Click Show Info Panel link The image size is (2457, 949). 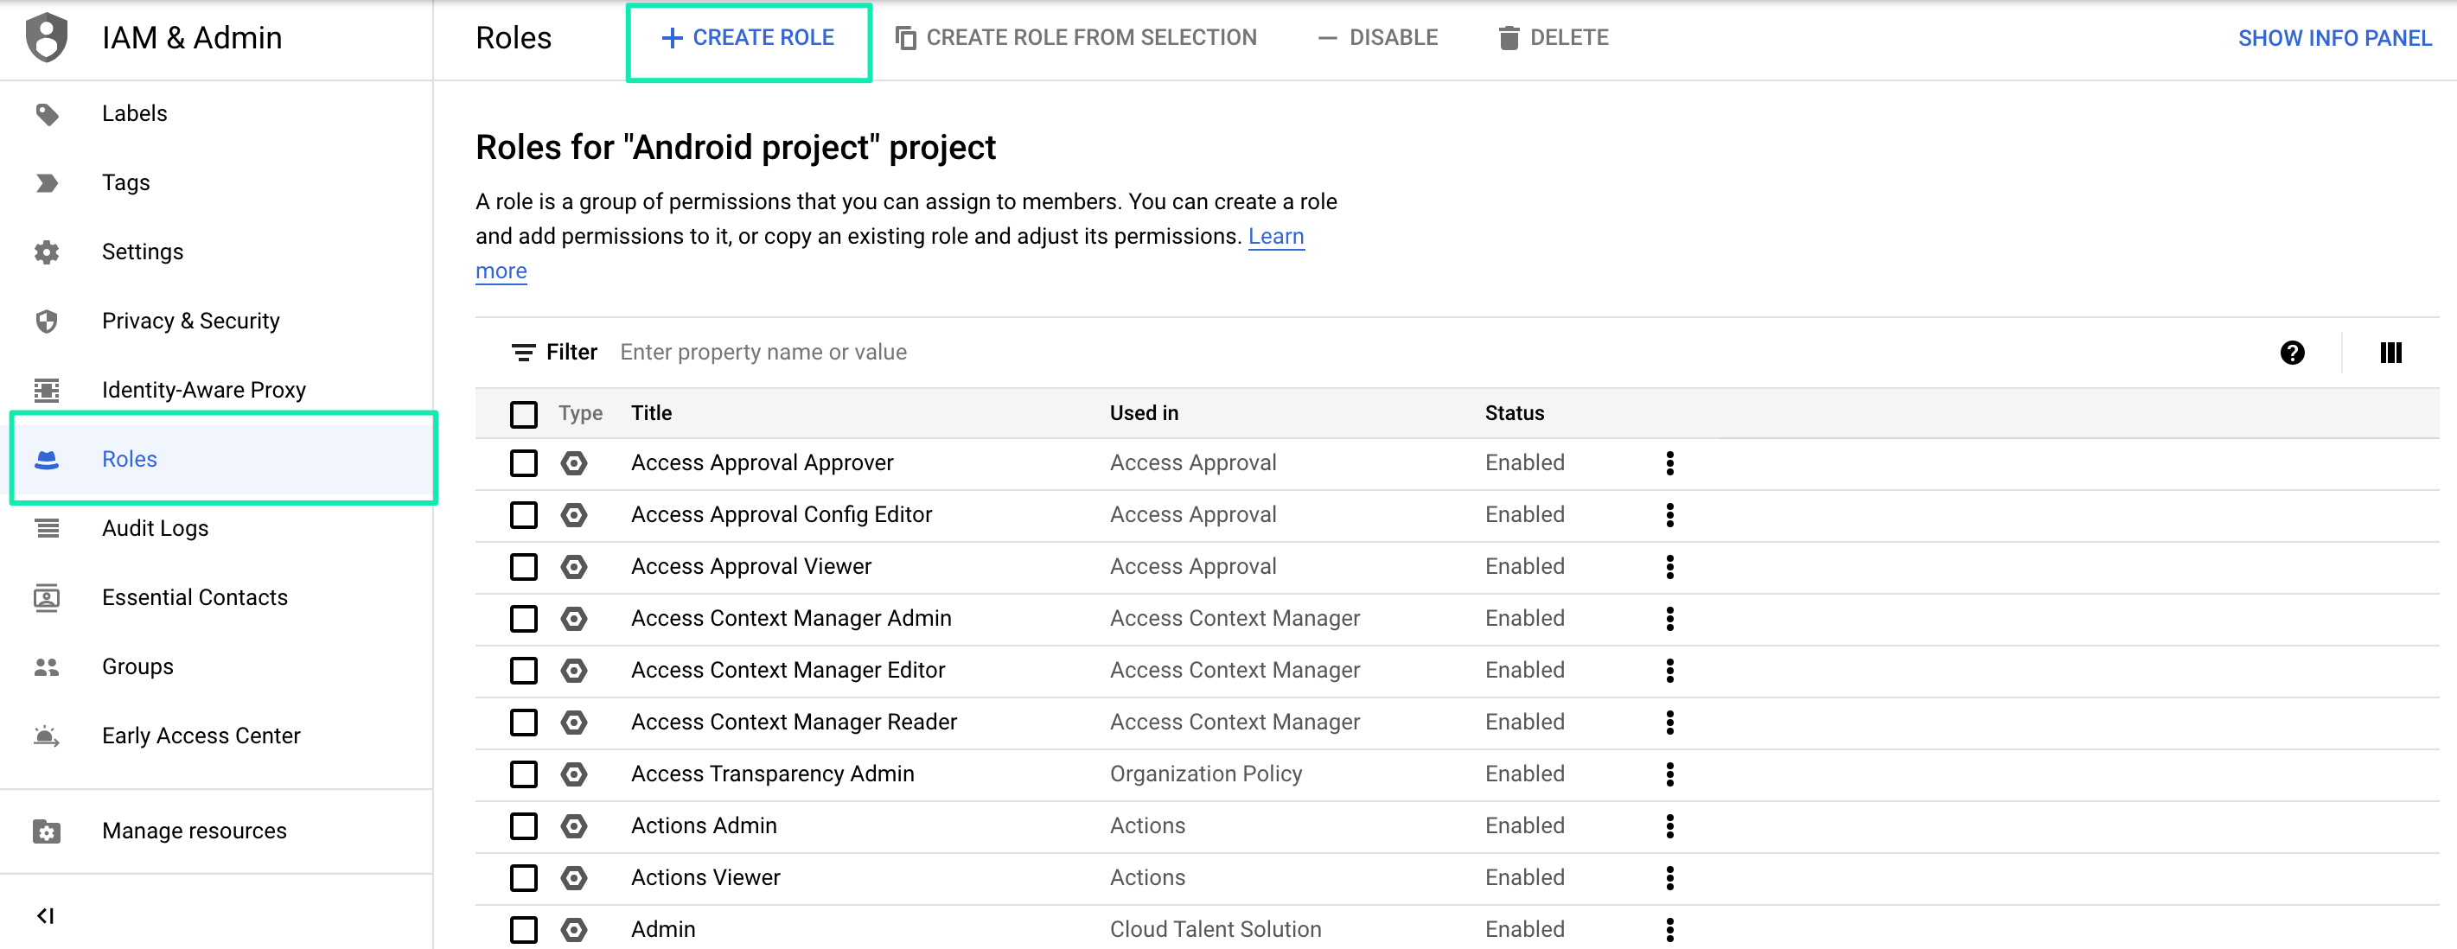2335,38
